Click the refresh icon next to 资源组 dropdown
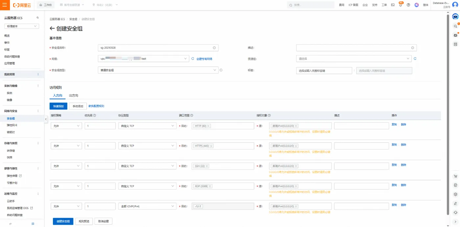The image size is (460, 227). pos(415,59)
